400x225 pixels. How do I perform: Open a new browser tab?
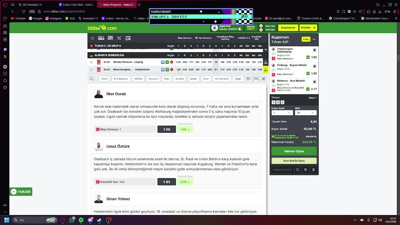[x=139, y=5]
